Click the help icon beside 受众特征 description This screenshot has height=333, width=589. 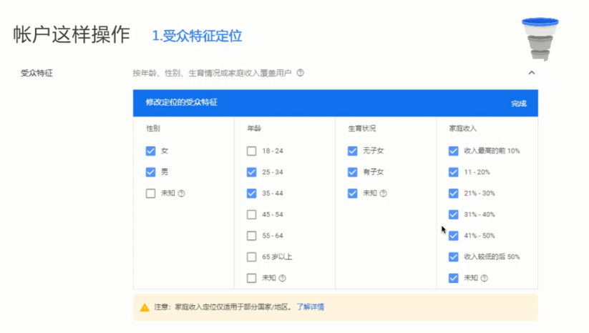pos(300,73)
